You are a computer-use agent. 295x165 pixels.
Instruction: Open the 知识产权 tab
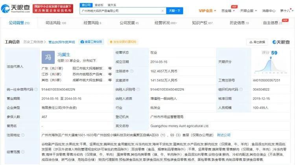pyautogui.click(x=203, y=23)
